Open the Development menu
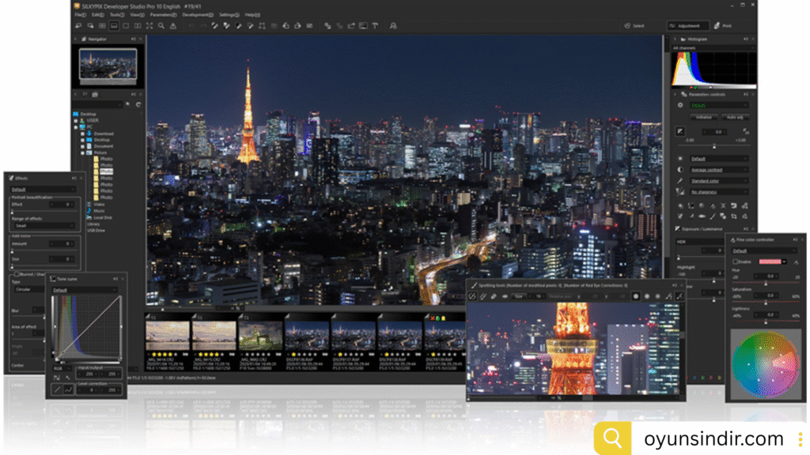 (x=197, y=15)
